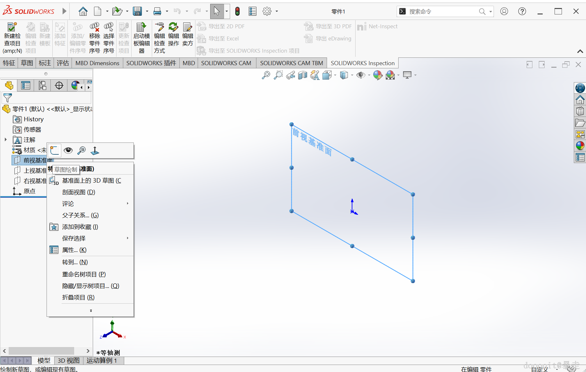Open the Display Style dropdown in the view toolbar
This screenshot has width=586, height=372.
(x=352, y=75)
